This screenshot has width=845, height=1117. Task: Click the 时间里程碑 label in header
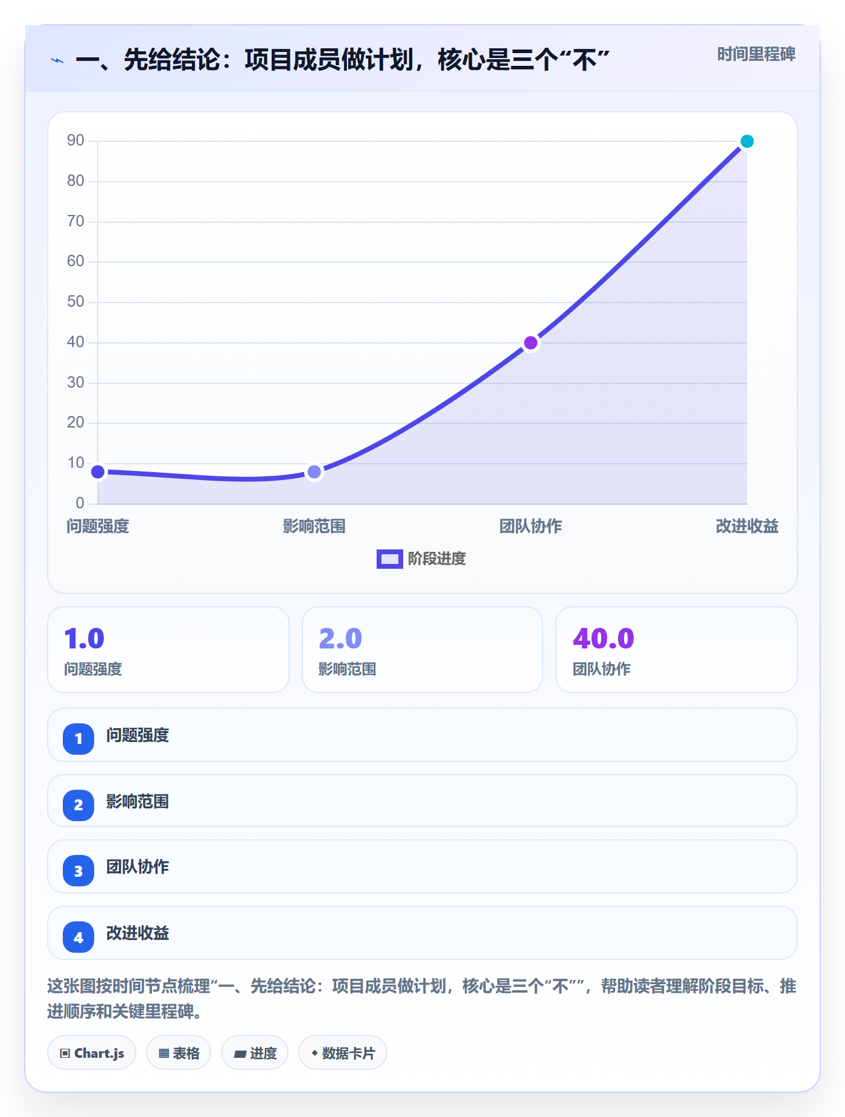point(756,54)
